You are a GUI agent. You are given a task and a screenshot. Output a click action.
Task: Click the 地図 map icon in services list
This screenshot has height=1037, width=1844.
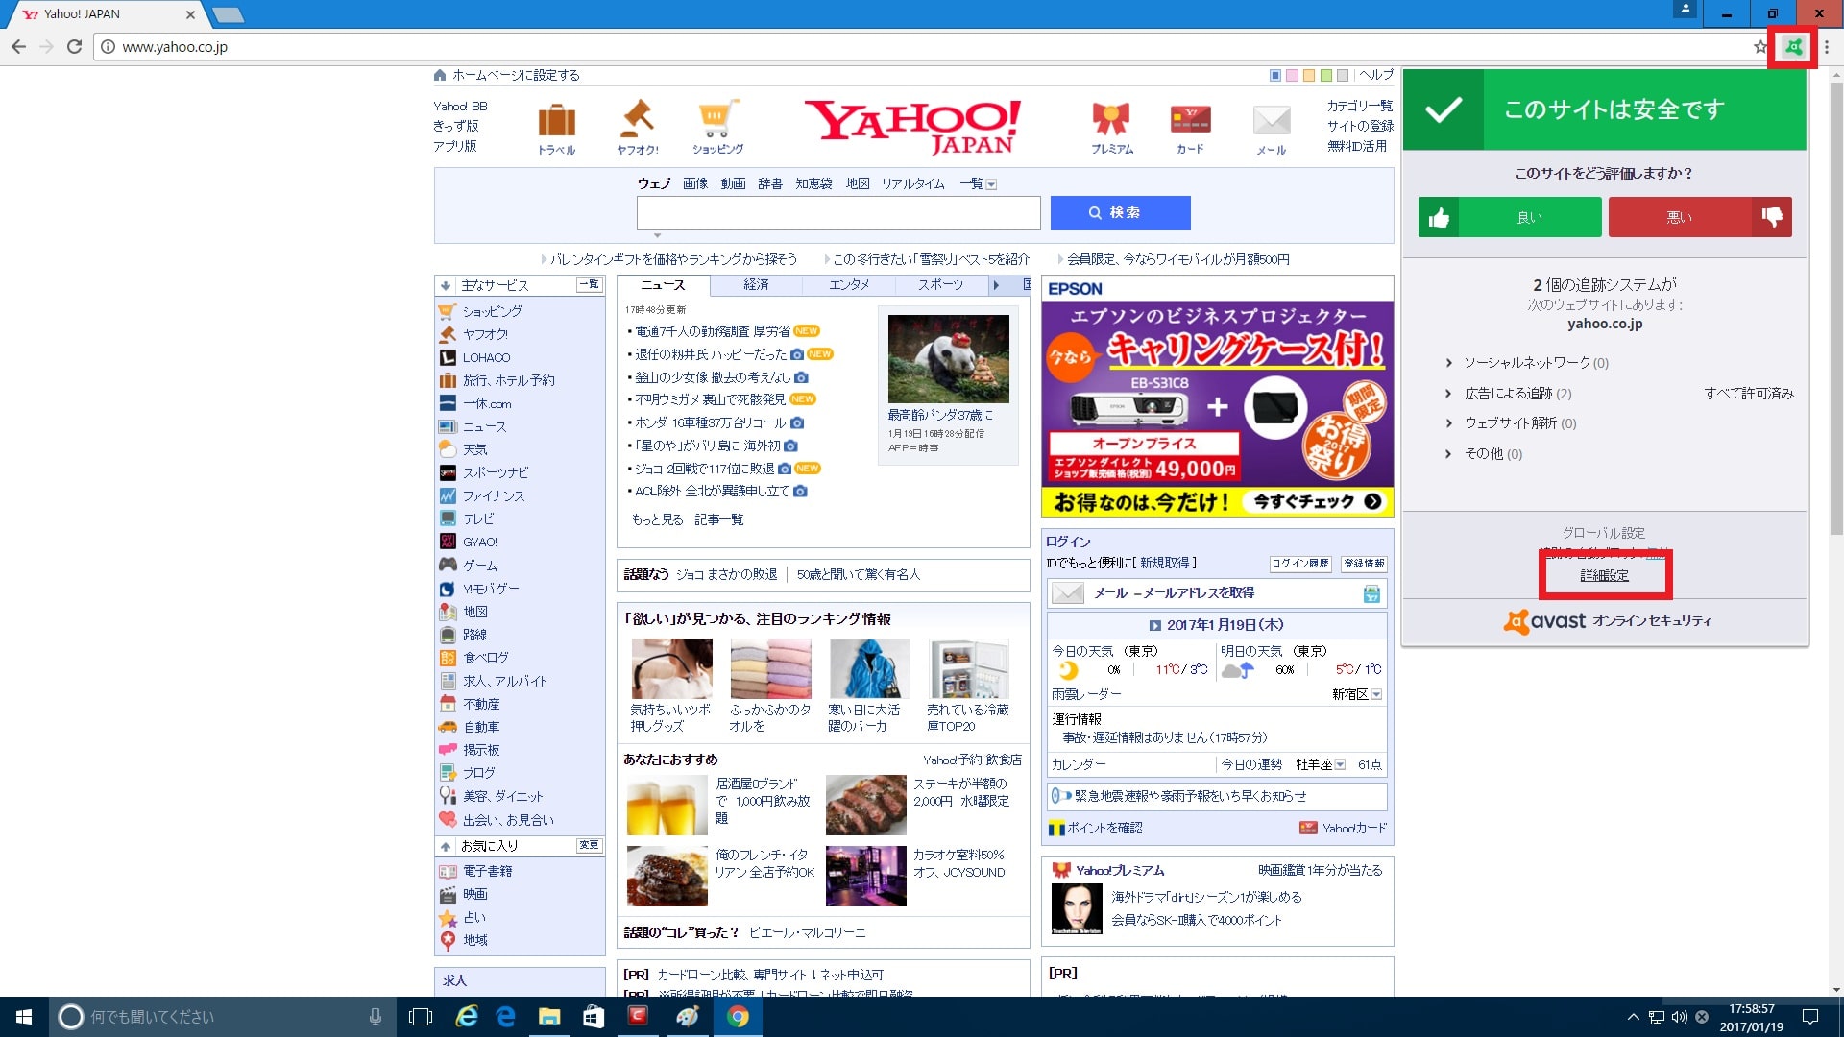tap(448, 611)
